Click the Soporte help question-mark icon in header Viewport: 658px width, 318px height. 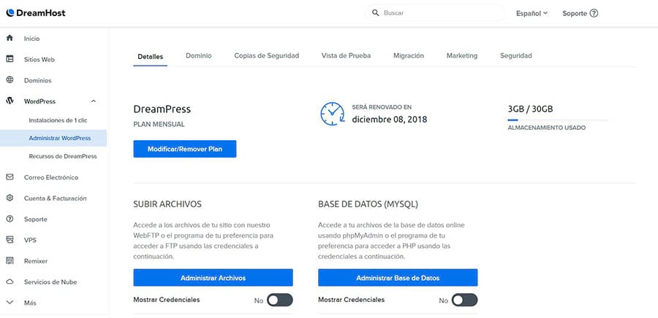pos(594,13)
